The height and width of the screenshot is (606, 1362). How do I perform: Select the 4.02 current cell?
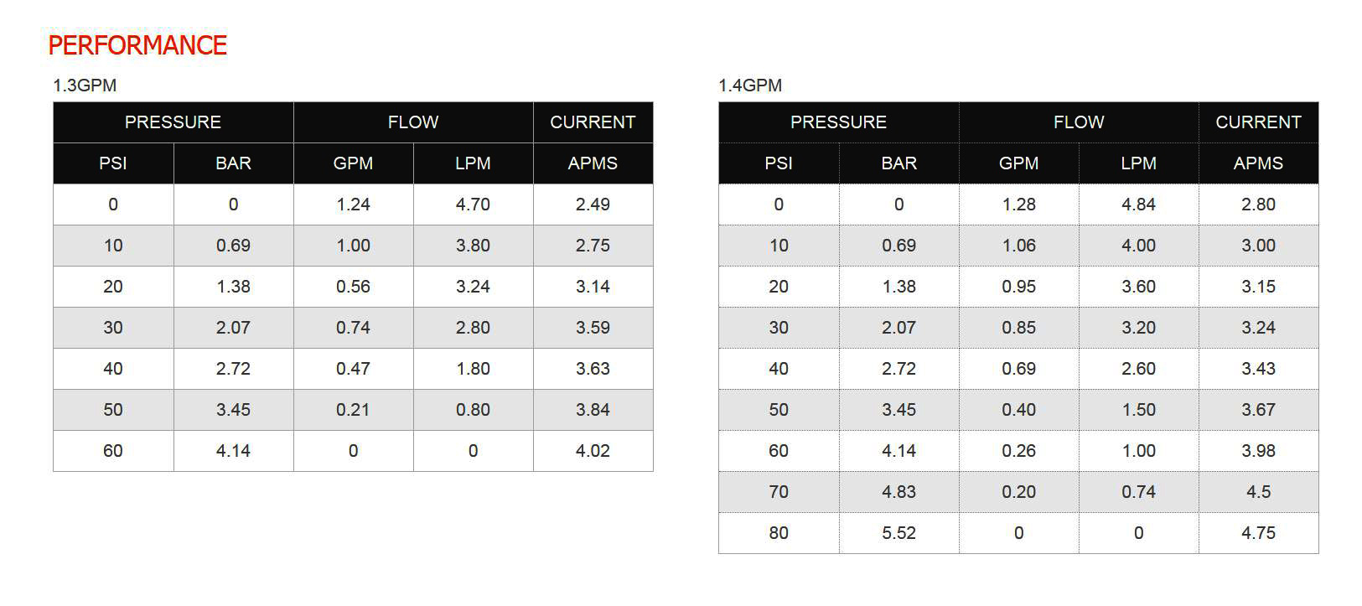(593, 451)
